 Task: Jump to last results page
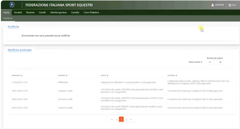coord(131,119)
